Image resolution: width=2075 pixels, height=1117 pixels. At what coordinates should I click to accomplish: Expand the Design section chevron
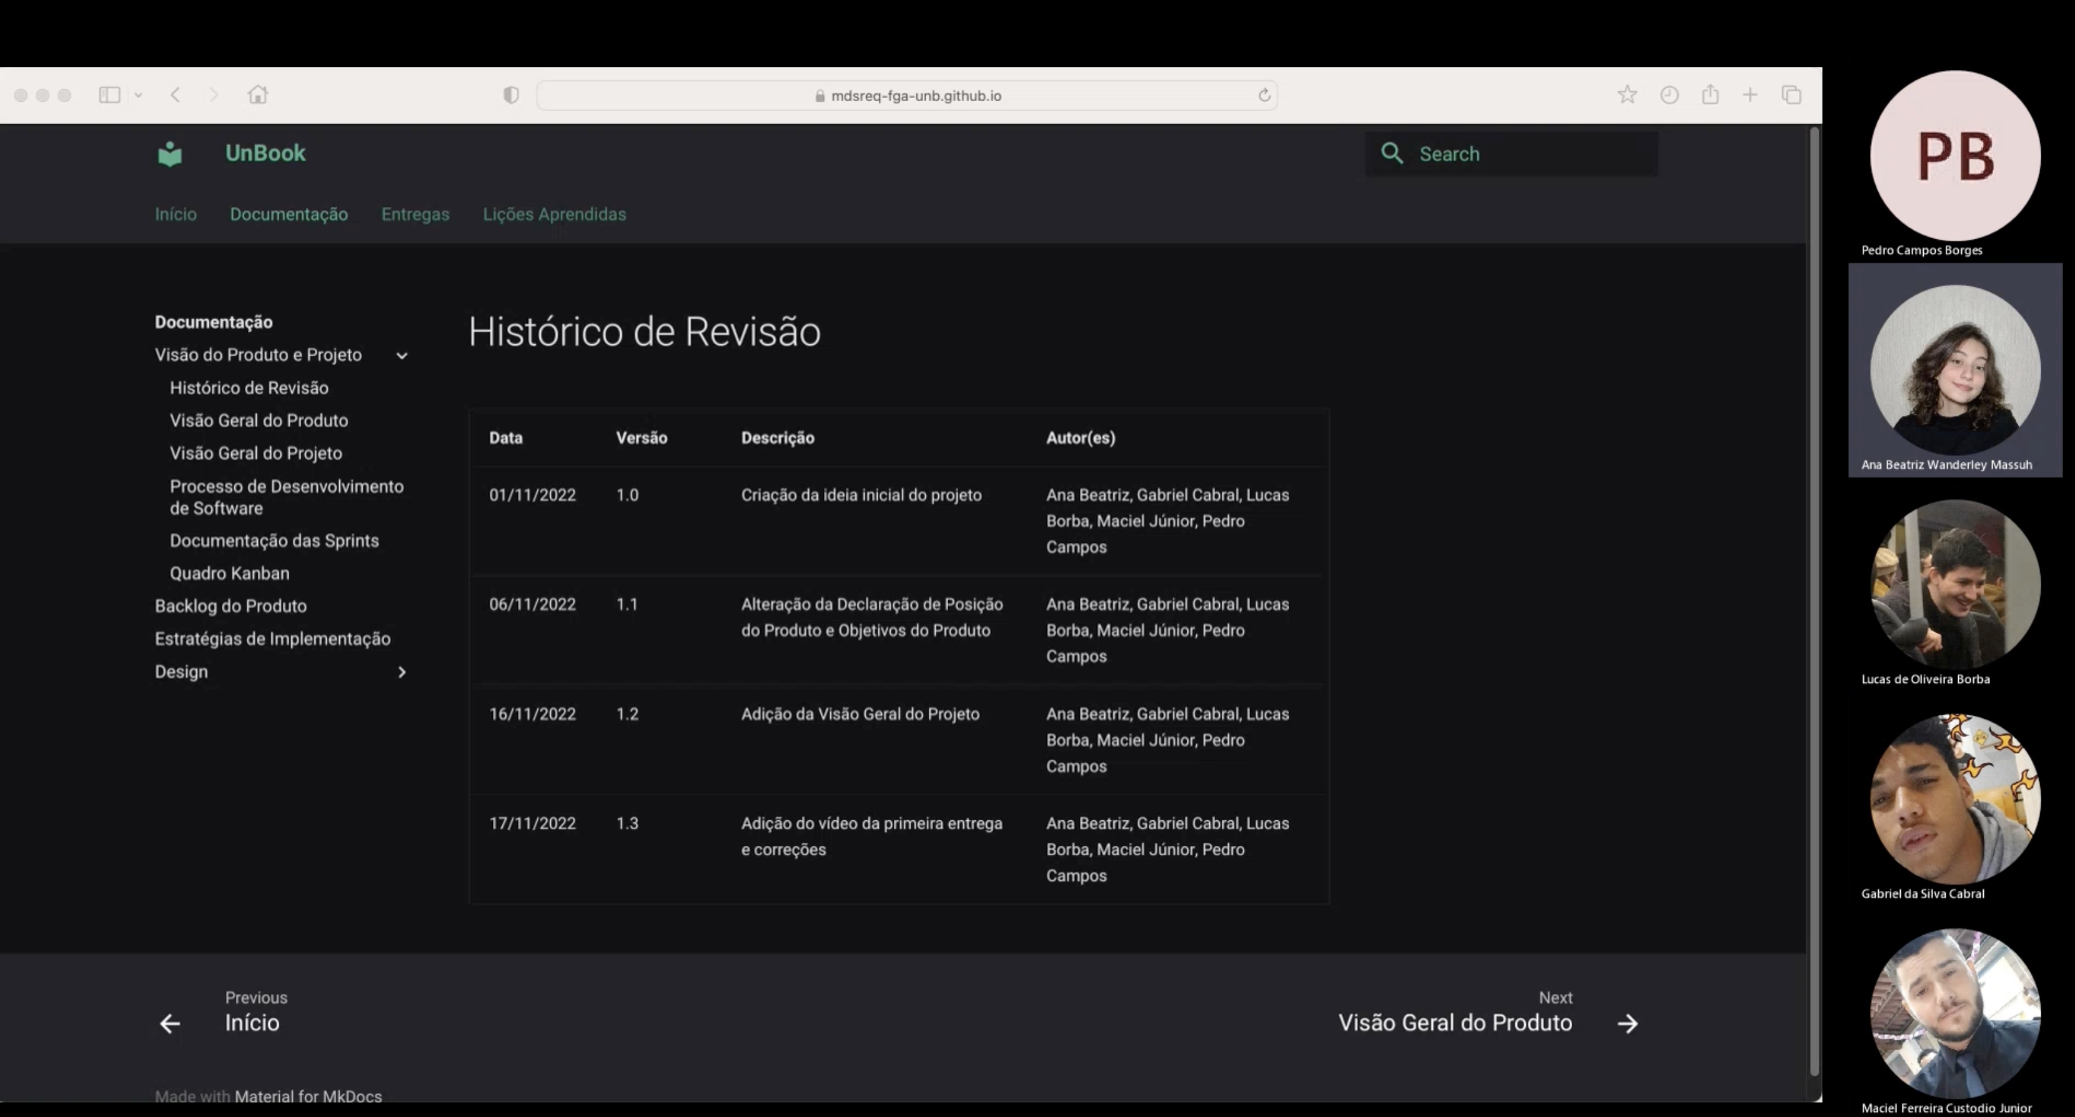click(402, 673)
